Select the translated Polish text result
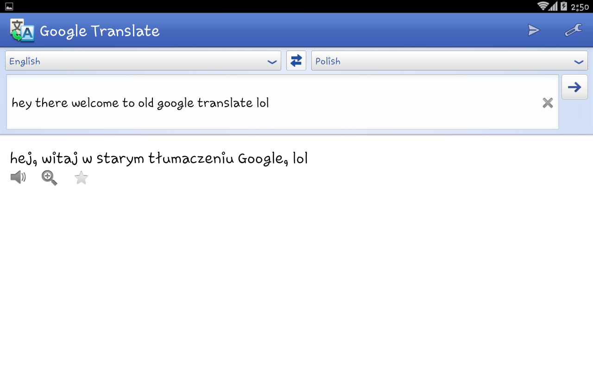593x371 pixels. (159, 159)
